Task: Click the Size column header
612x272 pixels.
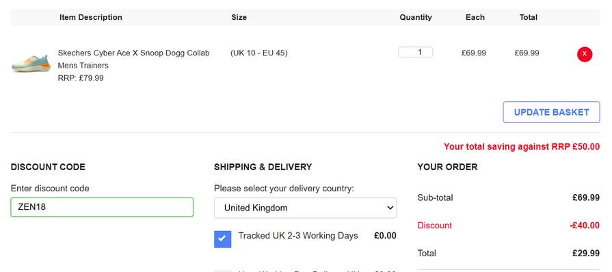Action: [x=239, y=17]
